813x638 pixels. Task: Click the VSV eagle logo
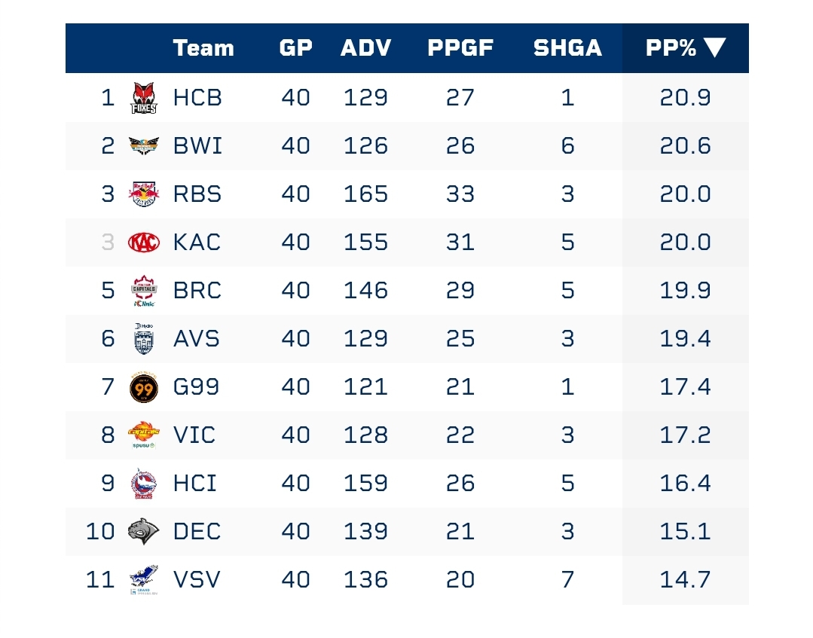(x=144, y=579)
